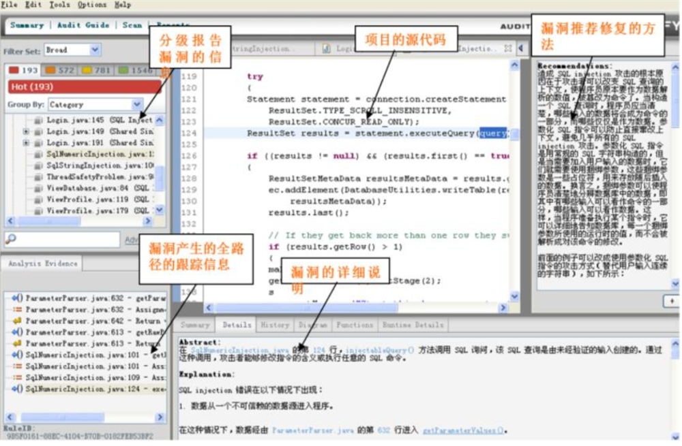This screenshot has height=446, width=682.
Task: Select the yellow 781 issues tab
Action: click(x=97, y=70)
